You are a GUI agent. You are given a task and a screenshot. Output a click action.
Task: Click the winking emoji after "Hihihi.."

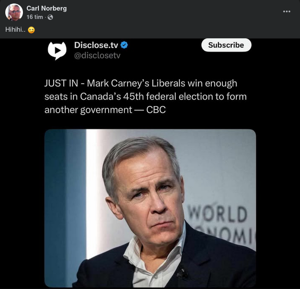31,30
